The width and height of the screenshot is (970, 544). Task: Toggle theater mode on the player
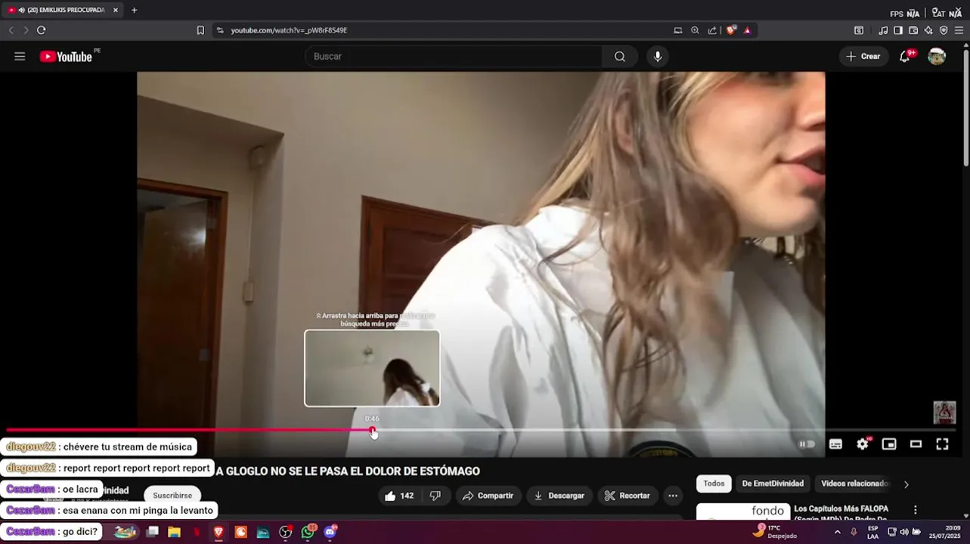coord(916,444)
